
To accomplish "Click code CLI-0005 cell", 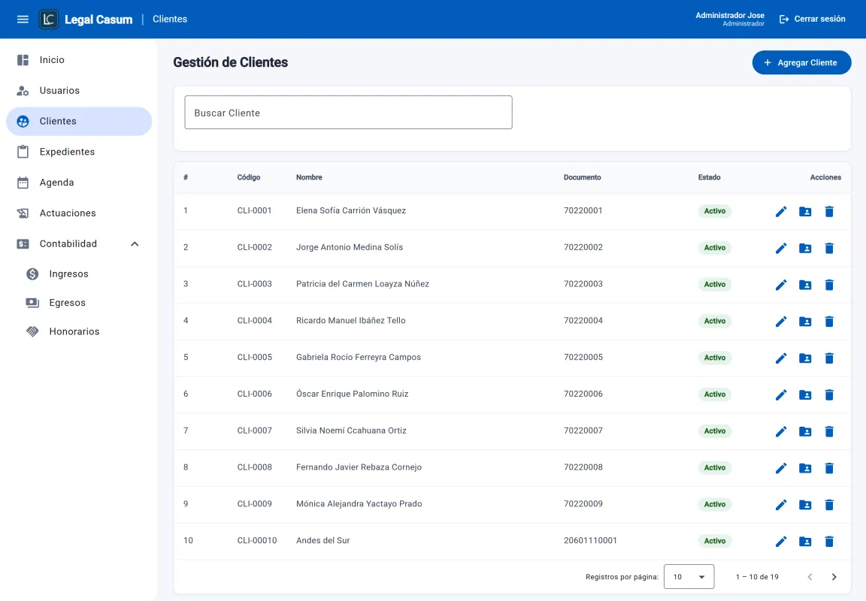I will pos(255,357).
